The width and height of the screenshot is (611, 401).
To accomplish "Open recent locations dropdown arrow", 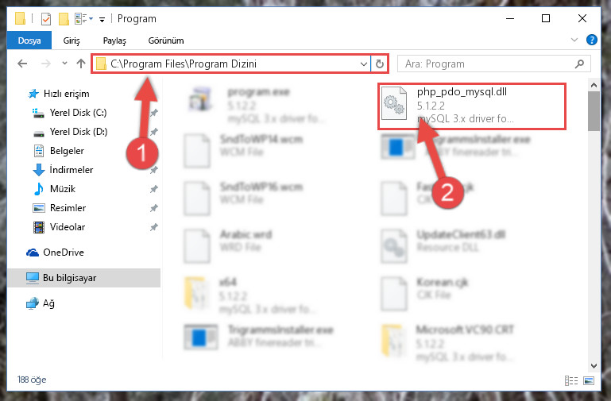I will 64,64.
